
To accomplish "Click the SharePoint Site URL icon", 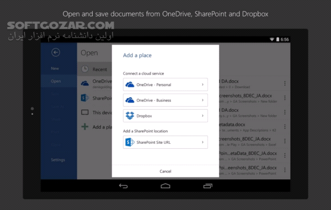I will [x=130, y=142].
